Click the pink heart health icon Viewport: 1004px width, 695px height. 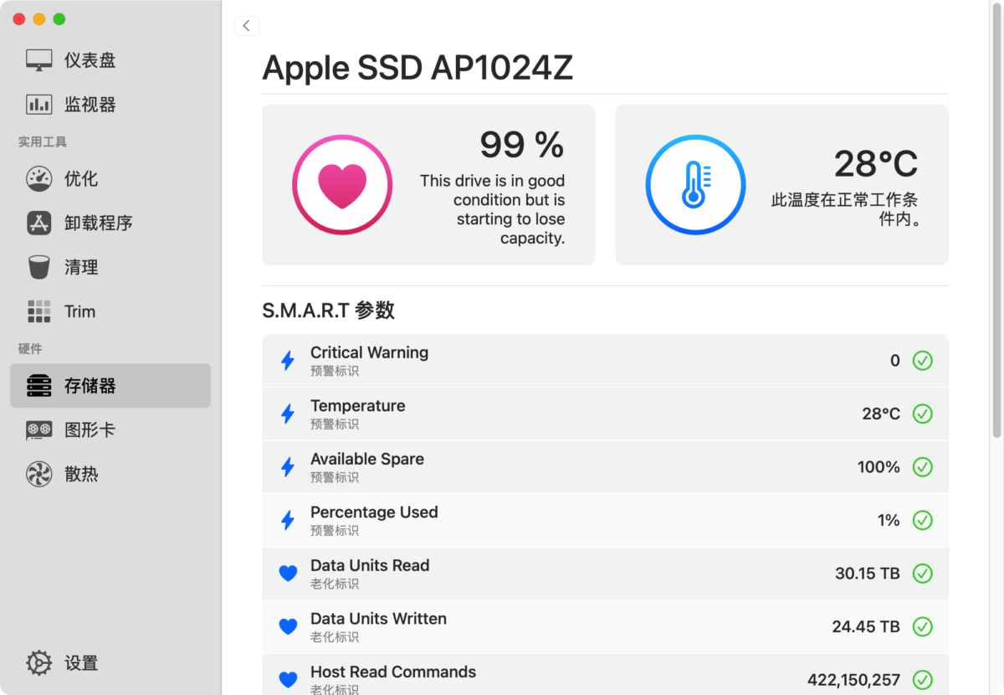342,185
